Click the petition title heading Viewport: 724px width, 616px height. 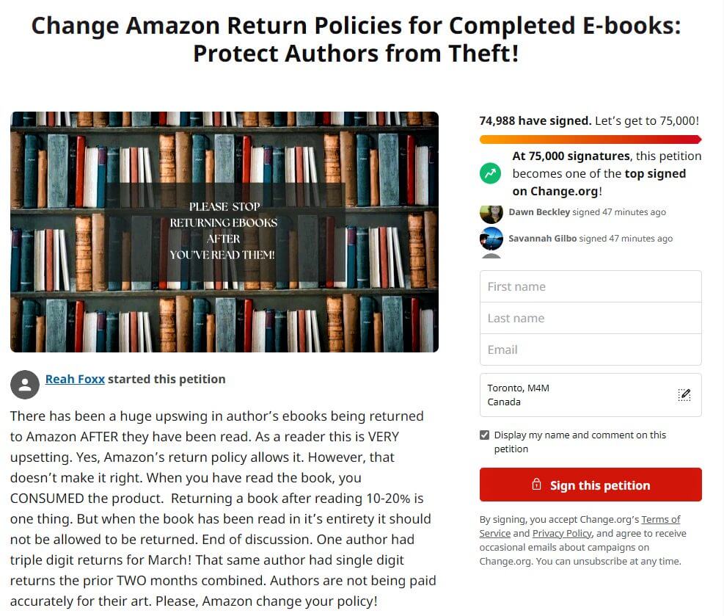coord(356,39)
